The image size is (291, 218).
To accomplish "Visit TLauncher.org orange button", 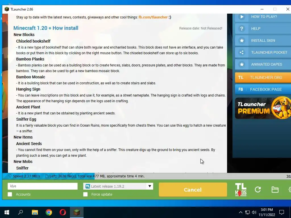I will click(263, 77).
